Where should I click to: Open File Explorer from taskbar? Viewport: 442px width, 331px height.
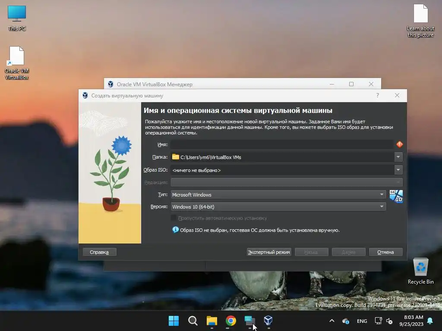[212, 321]
